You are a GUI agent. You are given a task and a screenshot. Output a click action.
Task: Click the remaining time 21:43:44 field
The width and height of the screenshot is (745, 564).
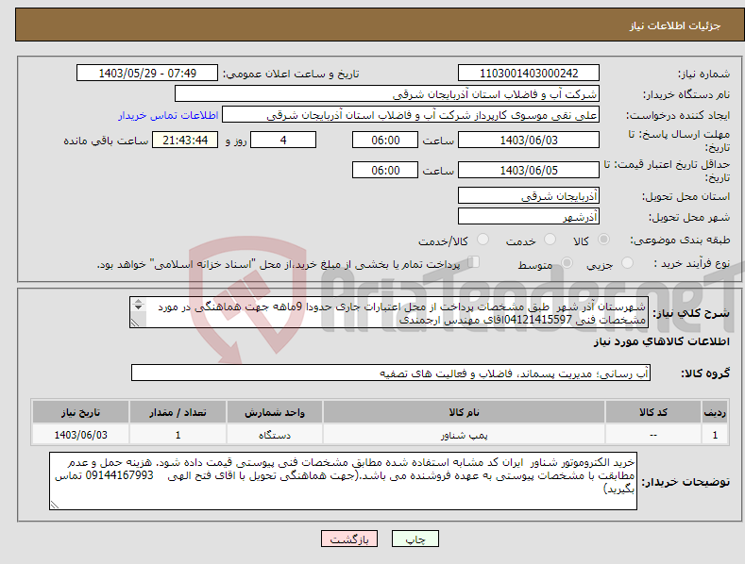coord(185,140)
